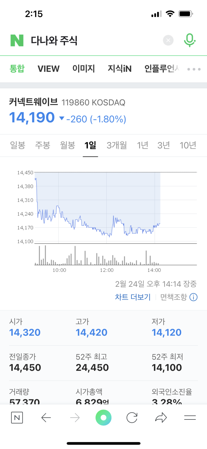The height and width of the screenshot is (449, 207).
Task: Share the page with the share arrow icon
Action: 161,417
